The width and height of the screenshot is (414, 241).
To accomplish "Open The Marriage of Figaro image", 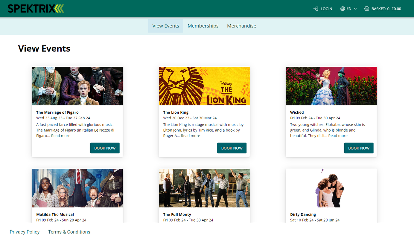I will click(77, 86).
